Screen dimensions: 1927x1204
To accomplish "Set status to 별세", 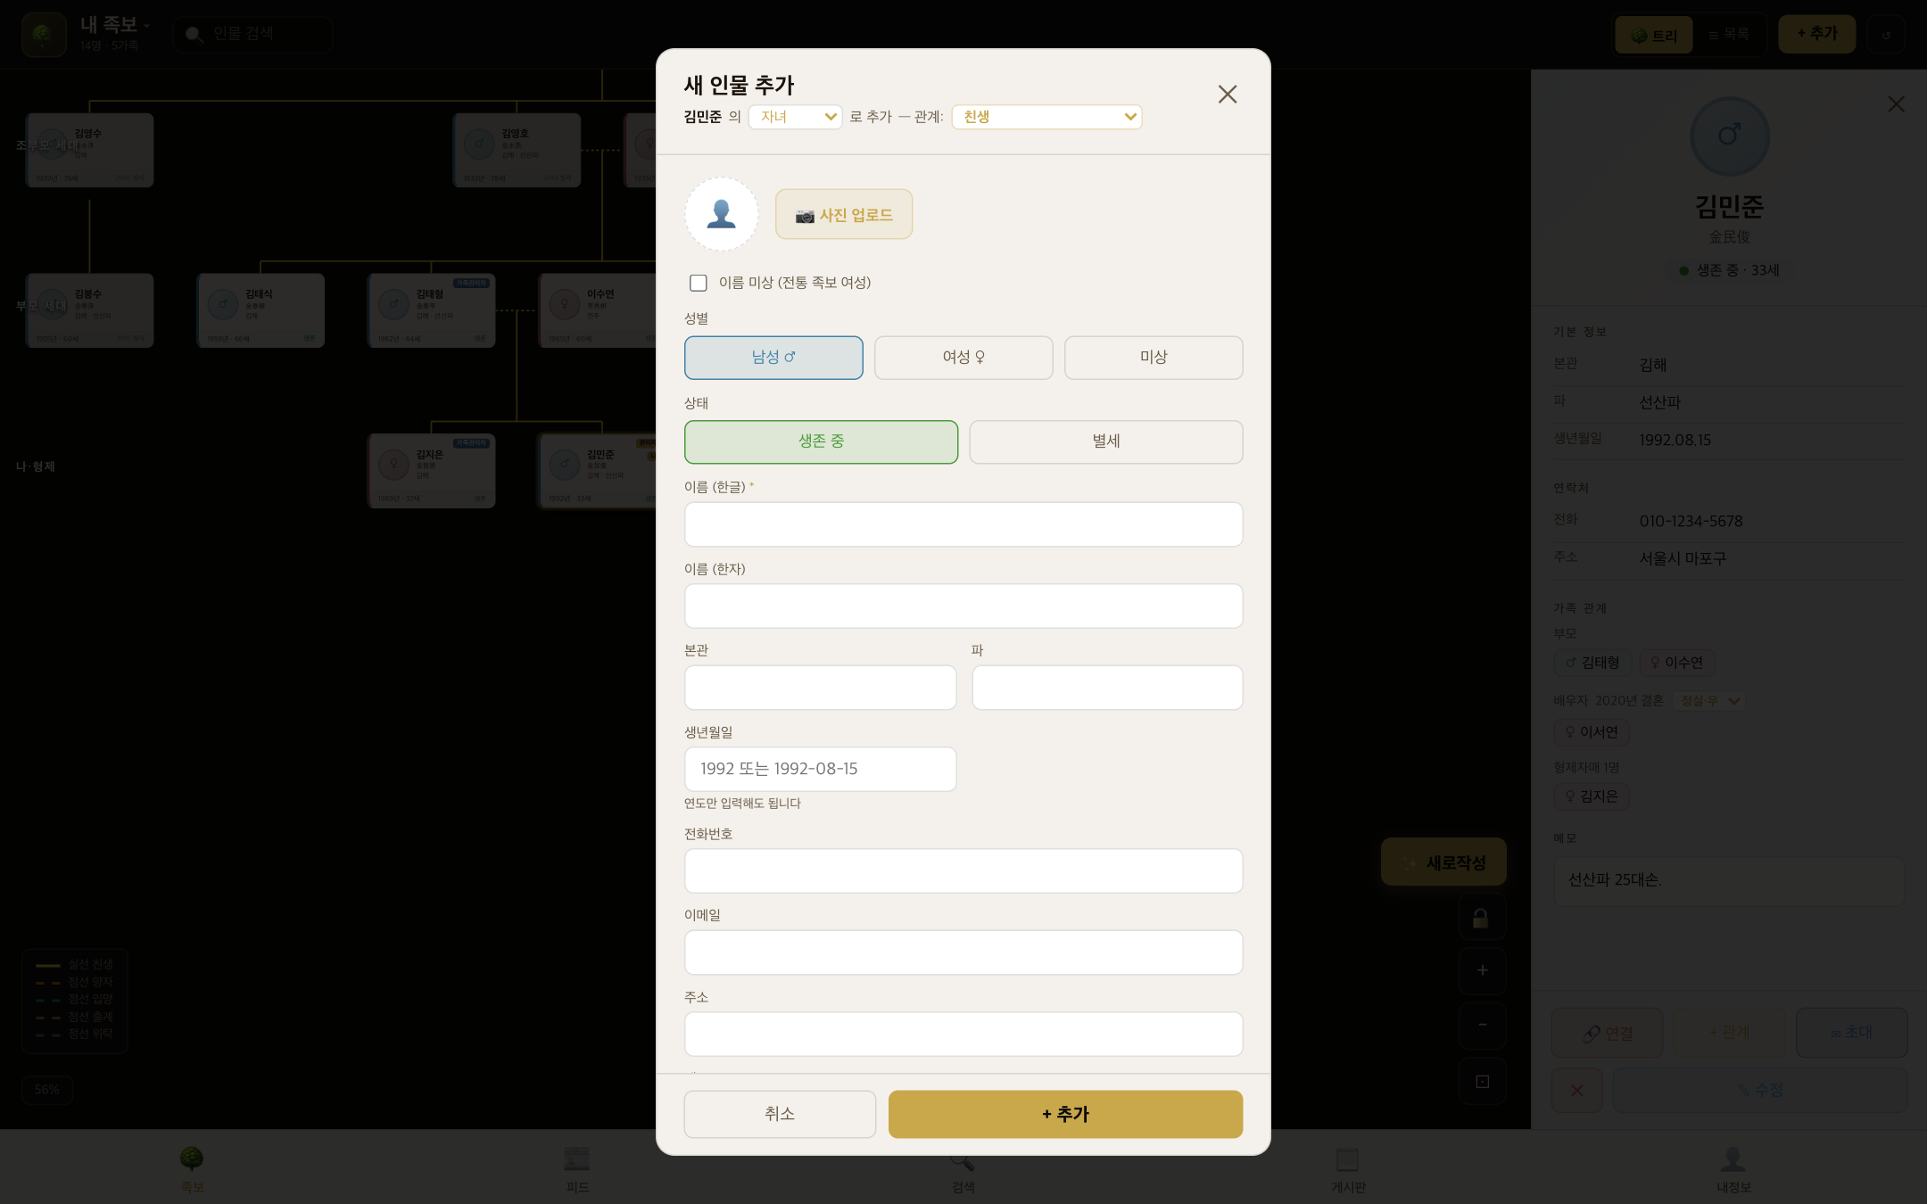I will (x=1106, y=441).
